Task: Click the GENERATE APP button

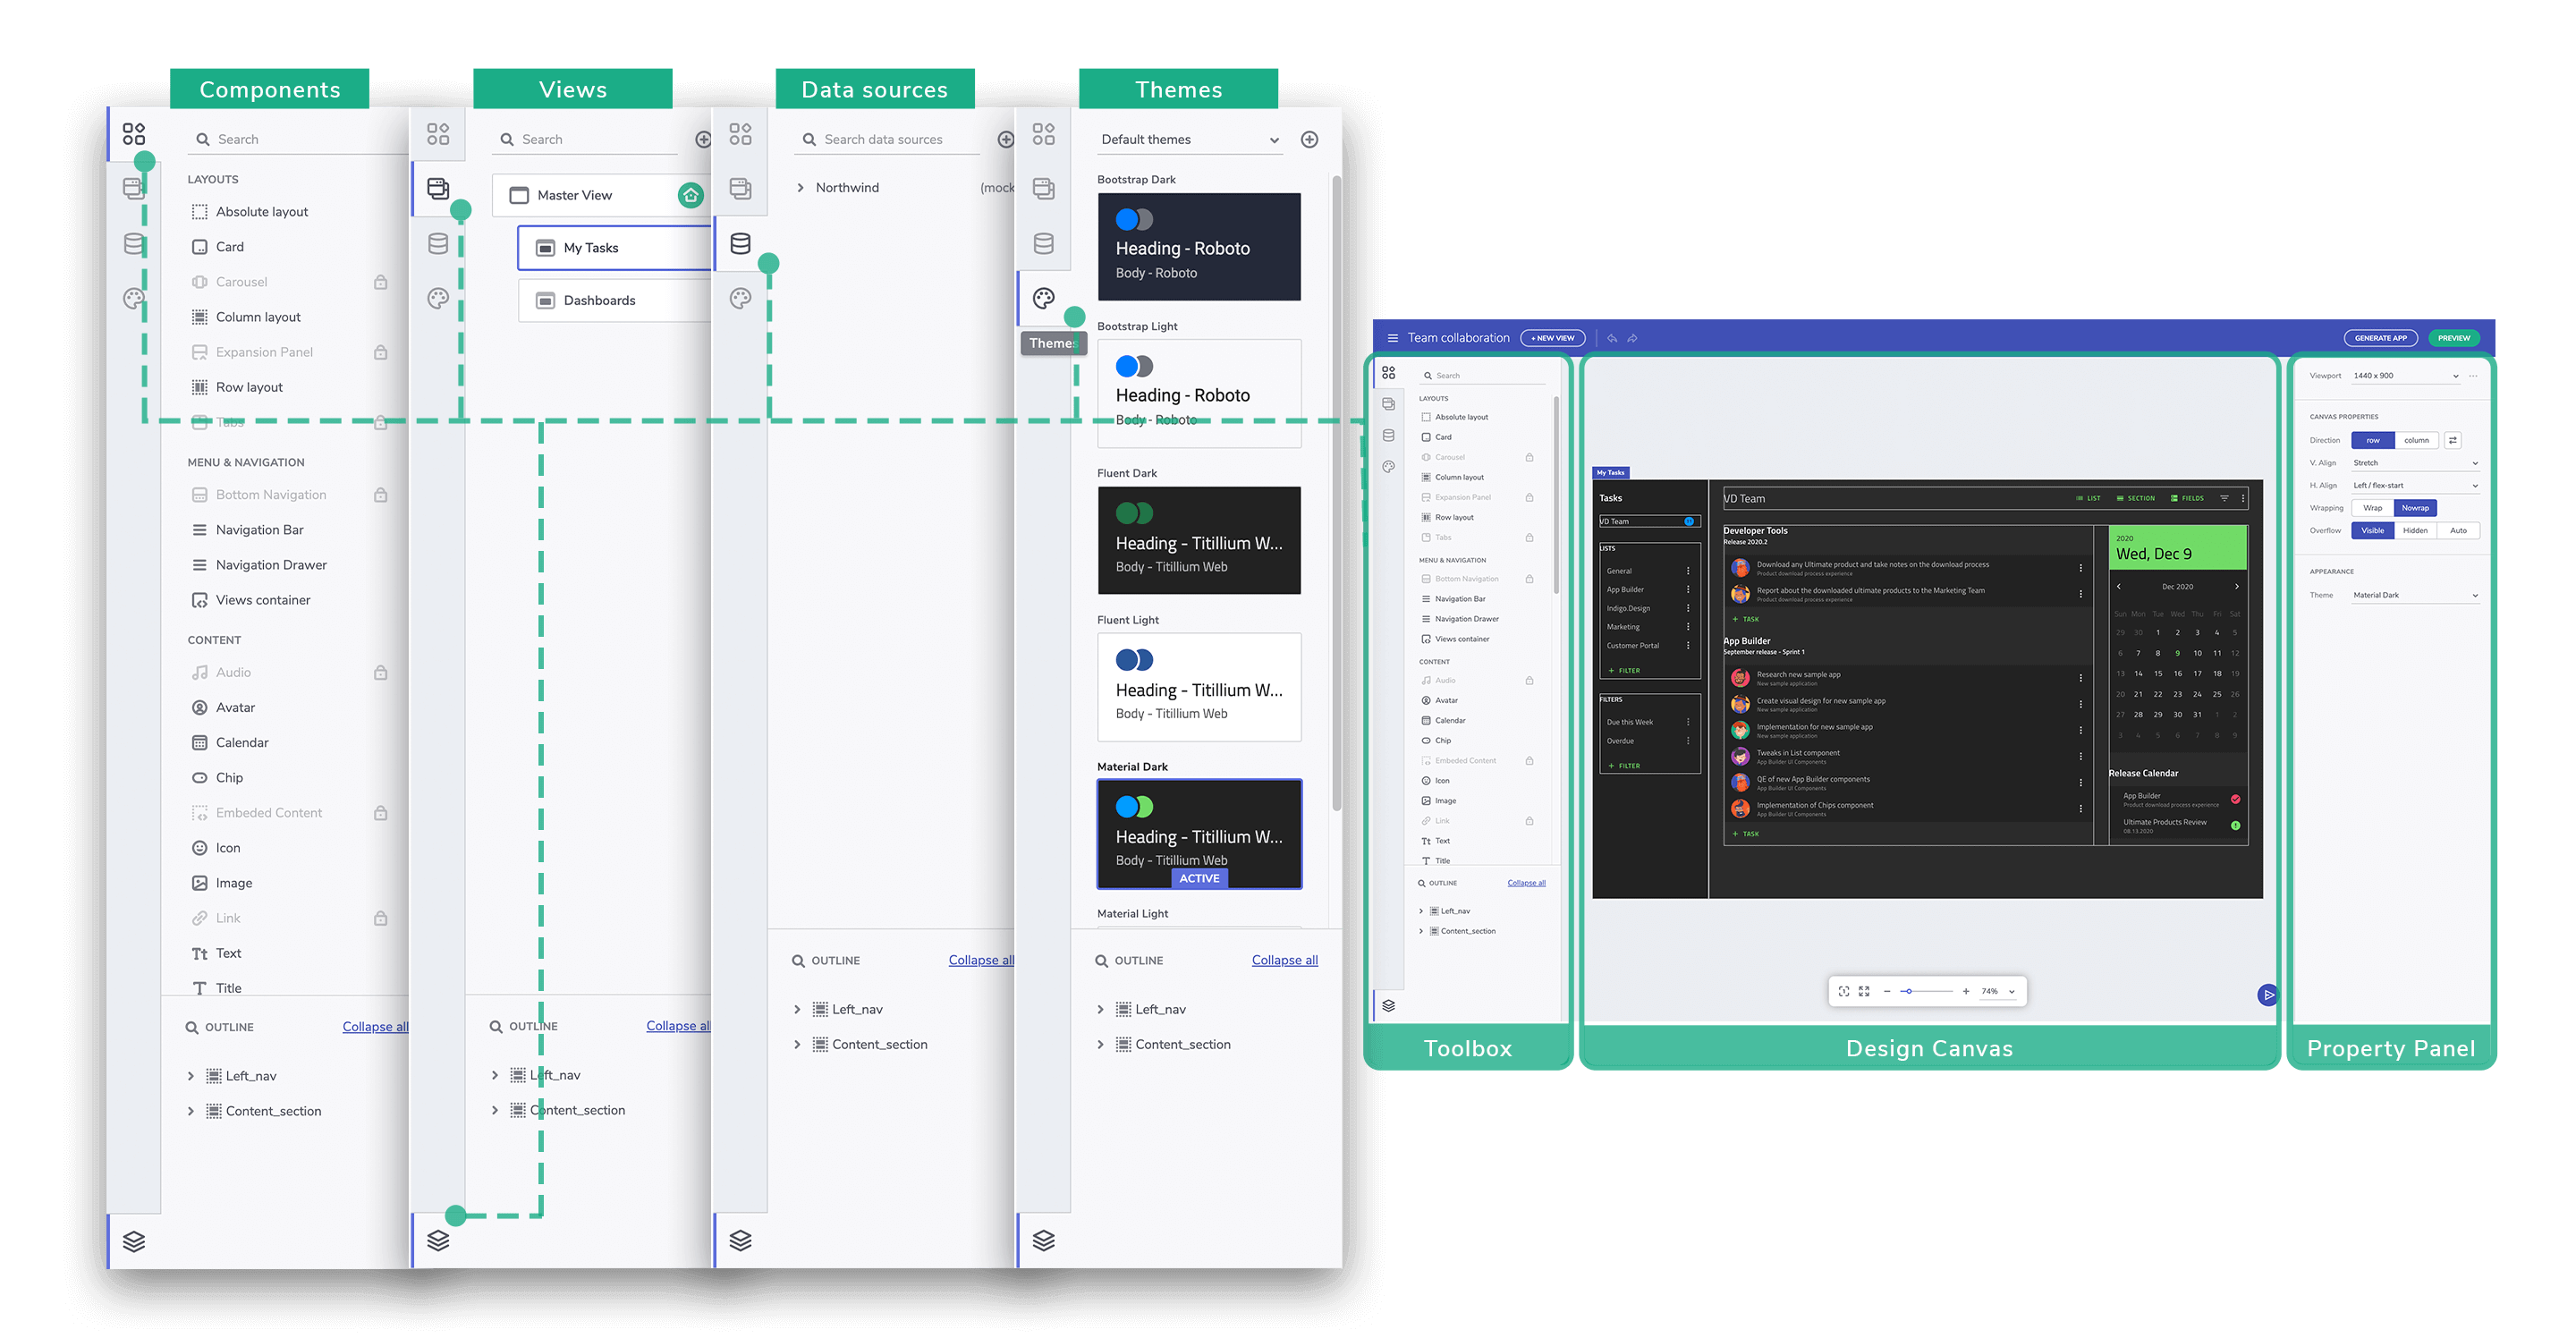Action: tap(2380, 337)
